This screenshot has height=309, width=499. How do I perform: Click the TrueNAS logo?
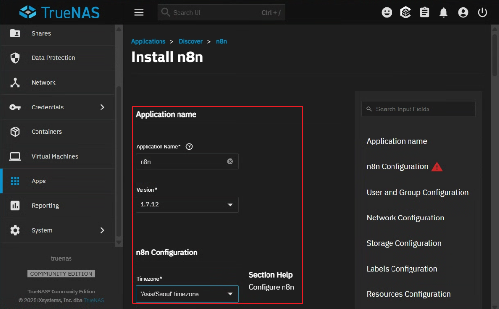(59, 13)
